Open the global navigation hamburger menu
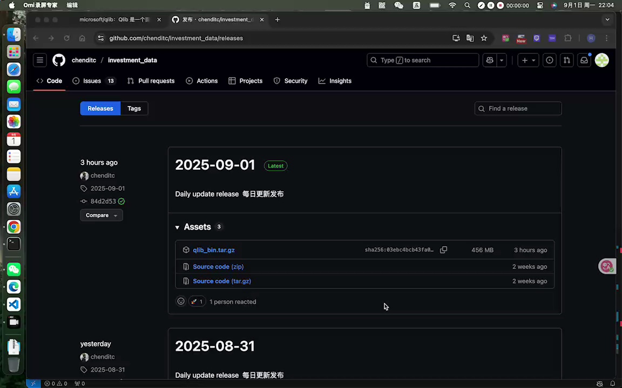Screen dimensions: 622x388 (39, 60)
